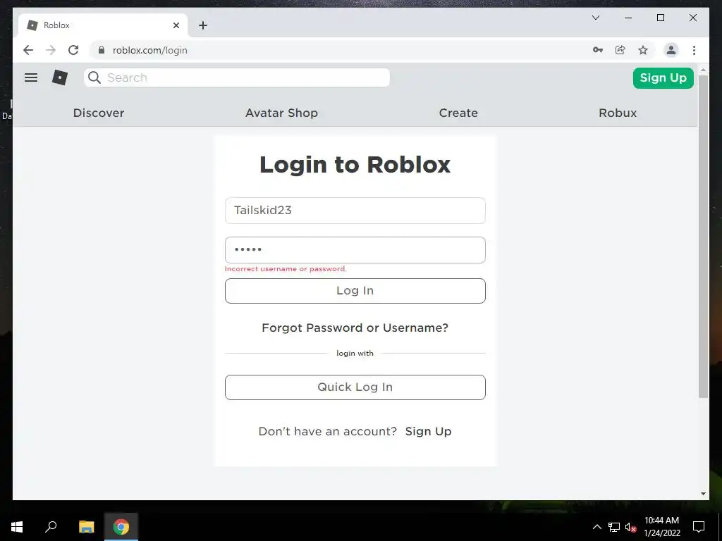This screenshot has height=541, width=722.
Task: Open a new browser tab
Action: 203,25
